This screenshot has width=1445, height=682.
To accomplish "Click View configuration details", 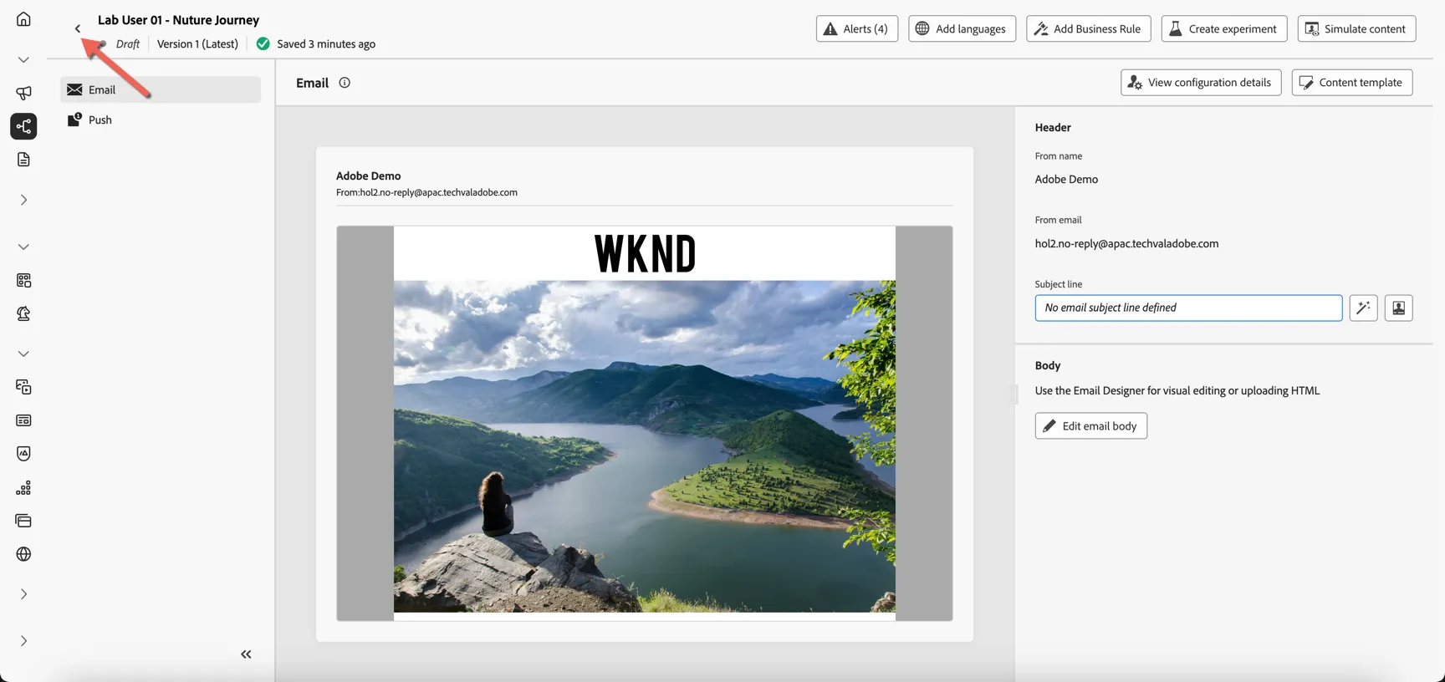I will click(x=1201, y=82).
